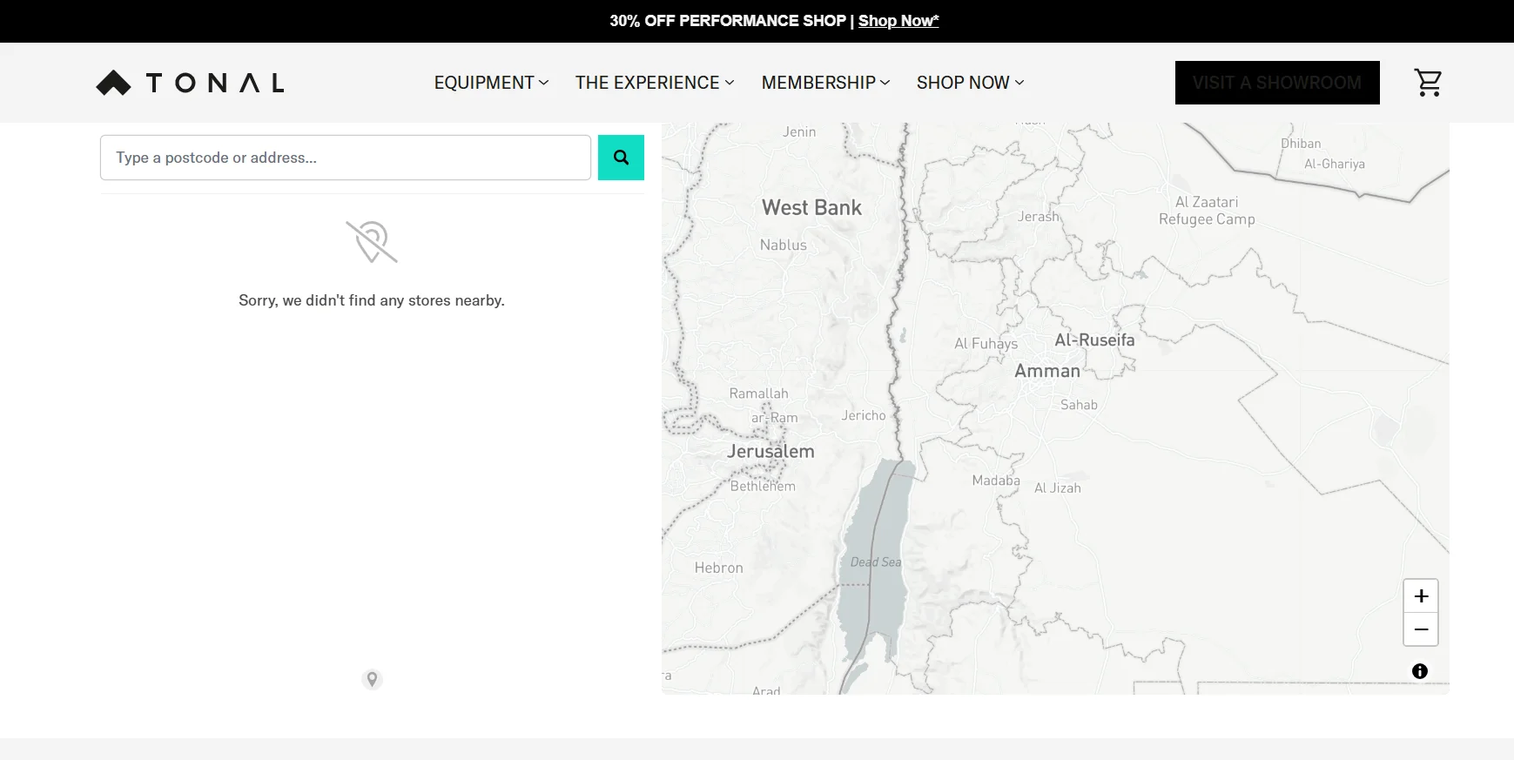
Task: Go to homepage via Tonal logo
Action: 190,83
